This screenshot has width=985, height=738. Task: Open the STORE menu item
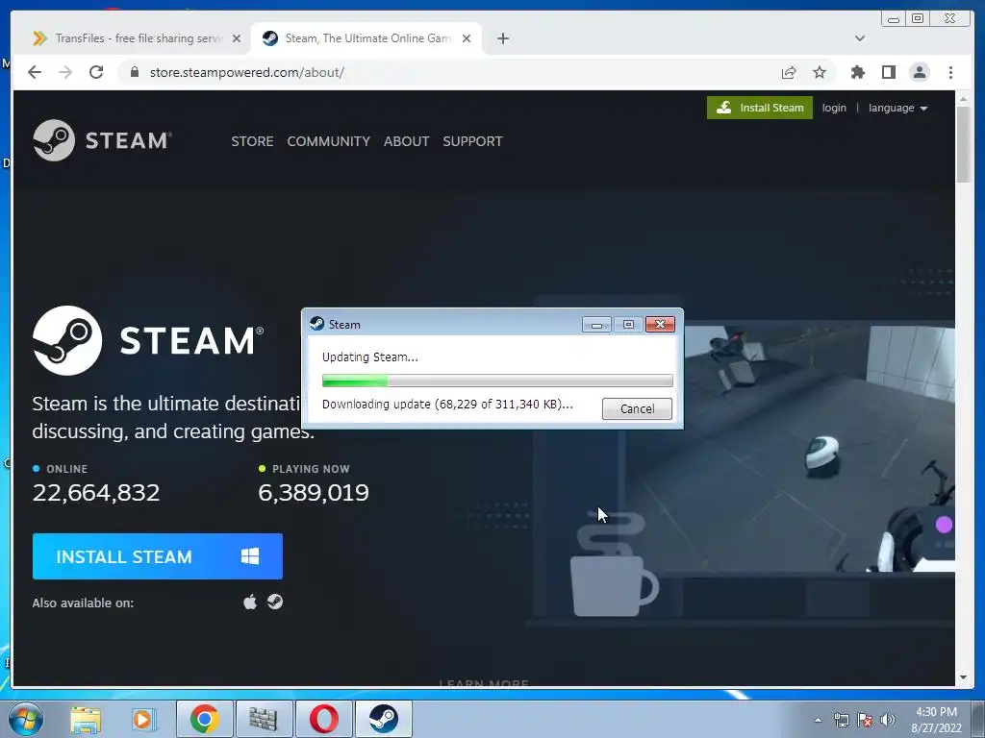pyautogui.click(x=252, y=141)
